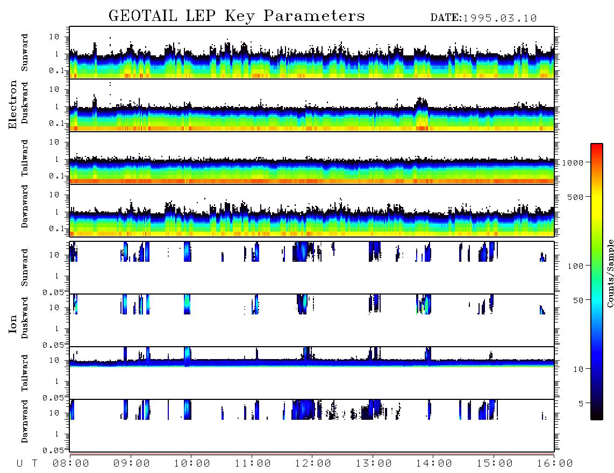
Task: Click the color bar '5' tick label
Action: click(581, 403)
